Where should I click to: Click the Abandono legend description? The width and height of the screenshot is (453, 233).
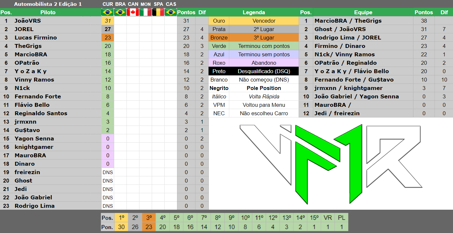click(264, 63)
